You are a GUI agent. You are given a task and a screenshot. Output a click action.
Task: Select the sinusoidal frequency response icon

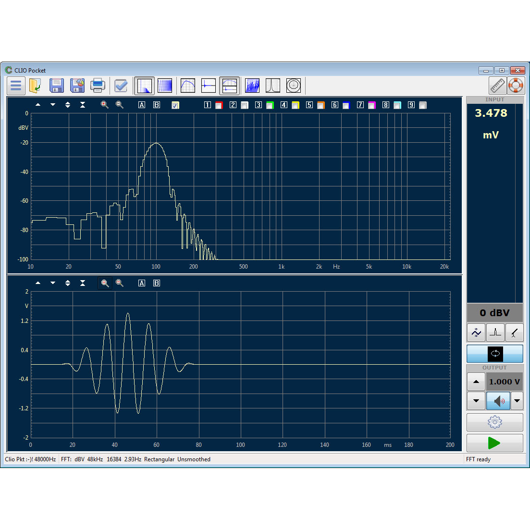pos(187,86)
